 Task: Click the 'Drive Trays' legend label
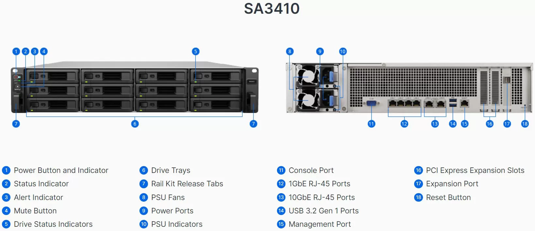170,170
